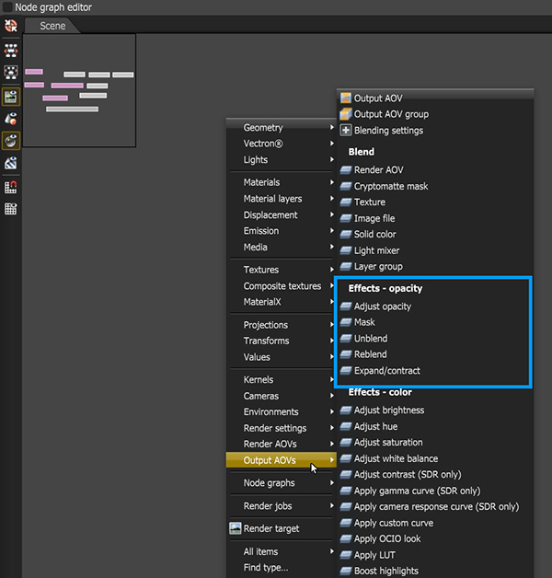552x578 pixels.
Task: Enable grid snapping magnet icon
Action: pos(11,187)
